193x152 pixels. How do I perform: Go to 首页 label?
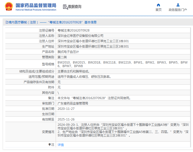[158, 10]
